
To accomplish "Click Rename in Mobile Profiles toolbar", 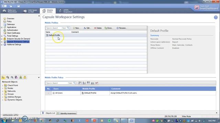I will tap(121, 28).
